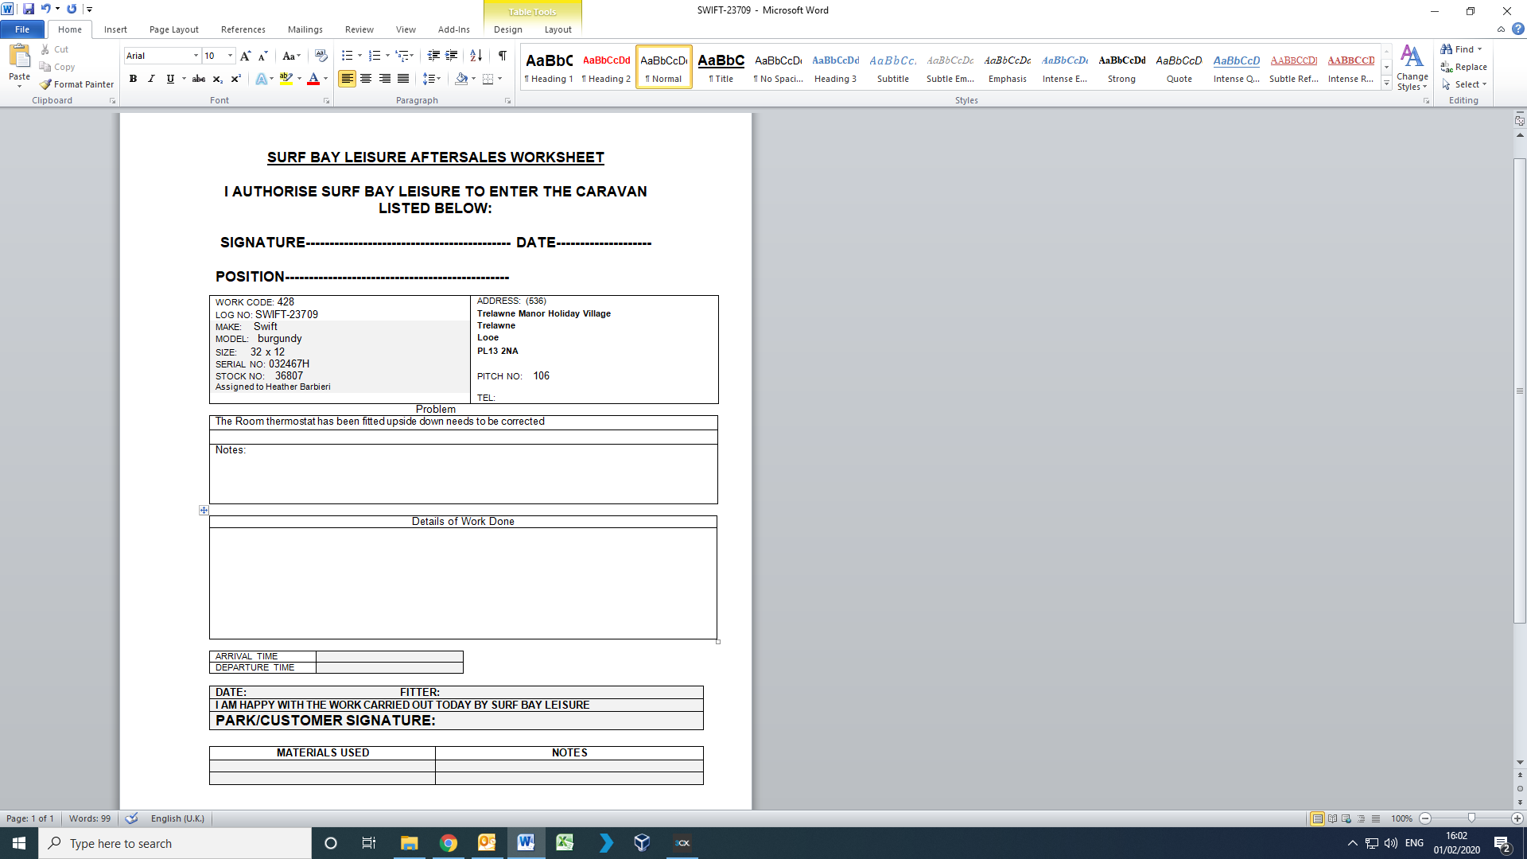Click the Clear Formatting icon
The image size is (1527, 859).
[321, 56]
